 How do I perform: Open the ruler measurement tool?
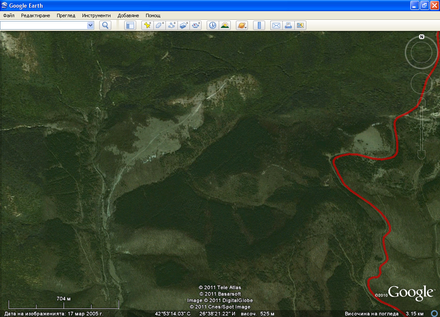[x=259, y=25]
